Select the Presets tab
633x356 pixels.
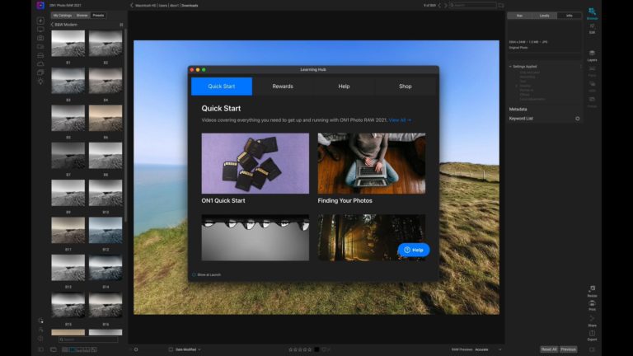tap(98, 16)
